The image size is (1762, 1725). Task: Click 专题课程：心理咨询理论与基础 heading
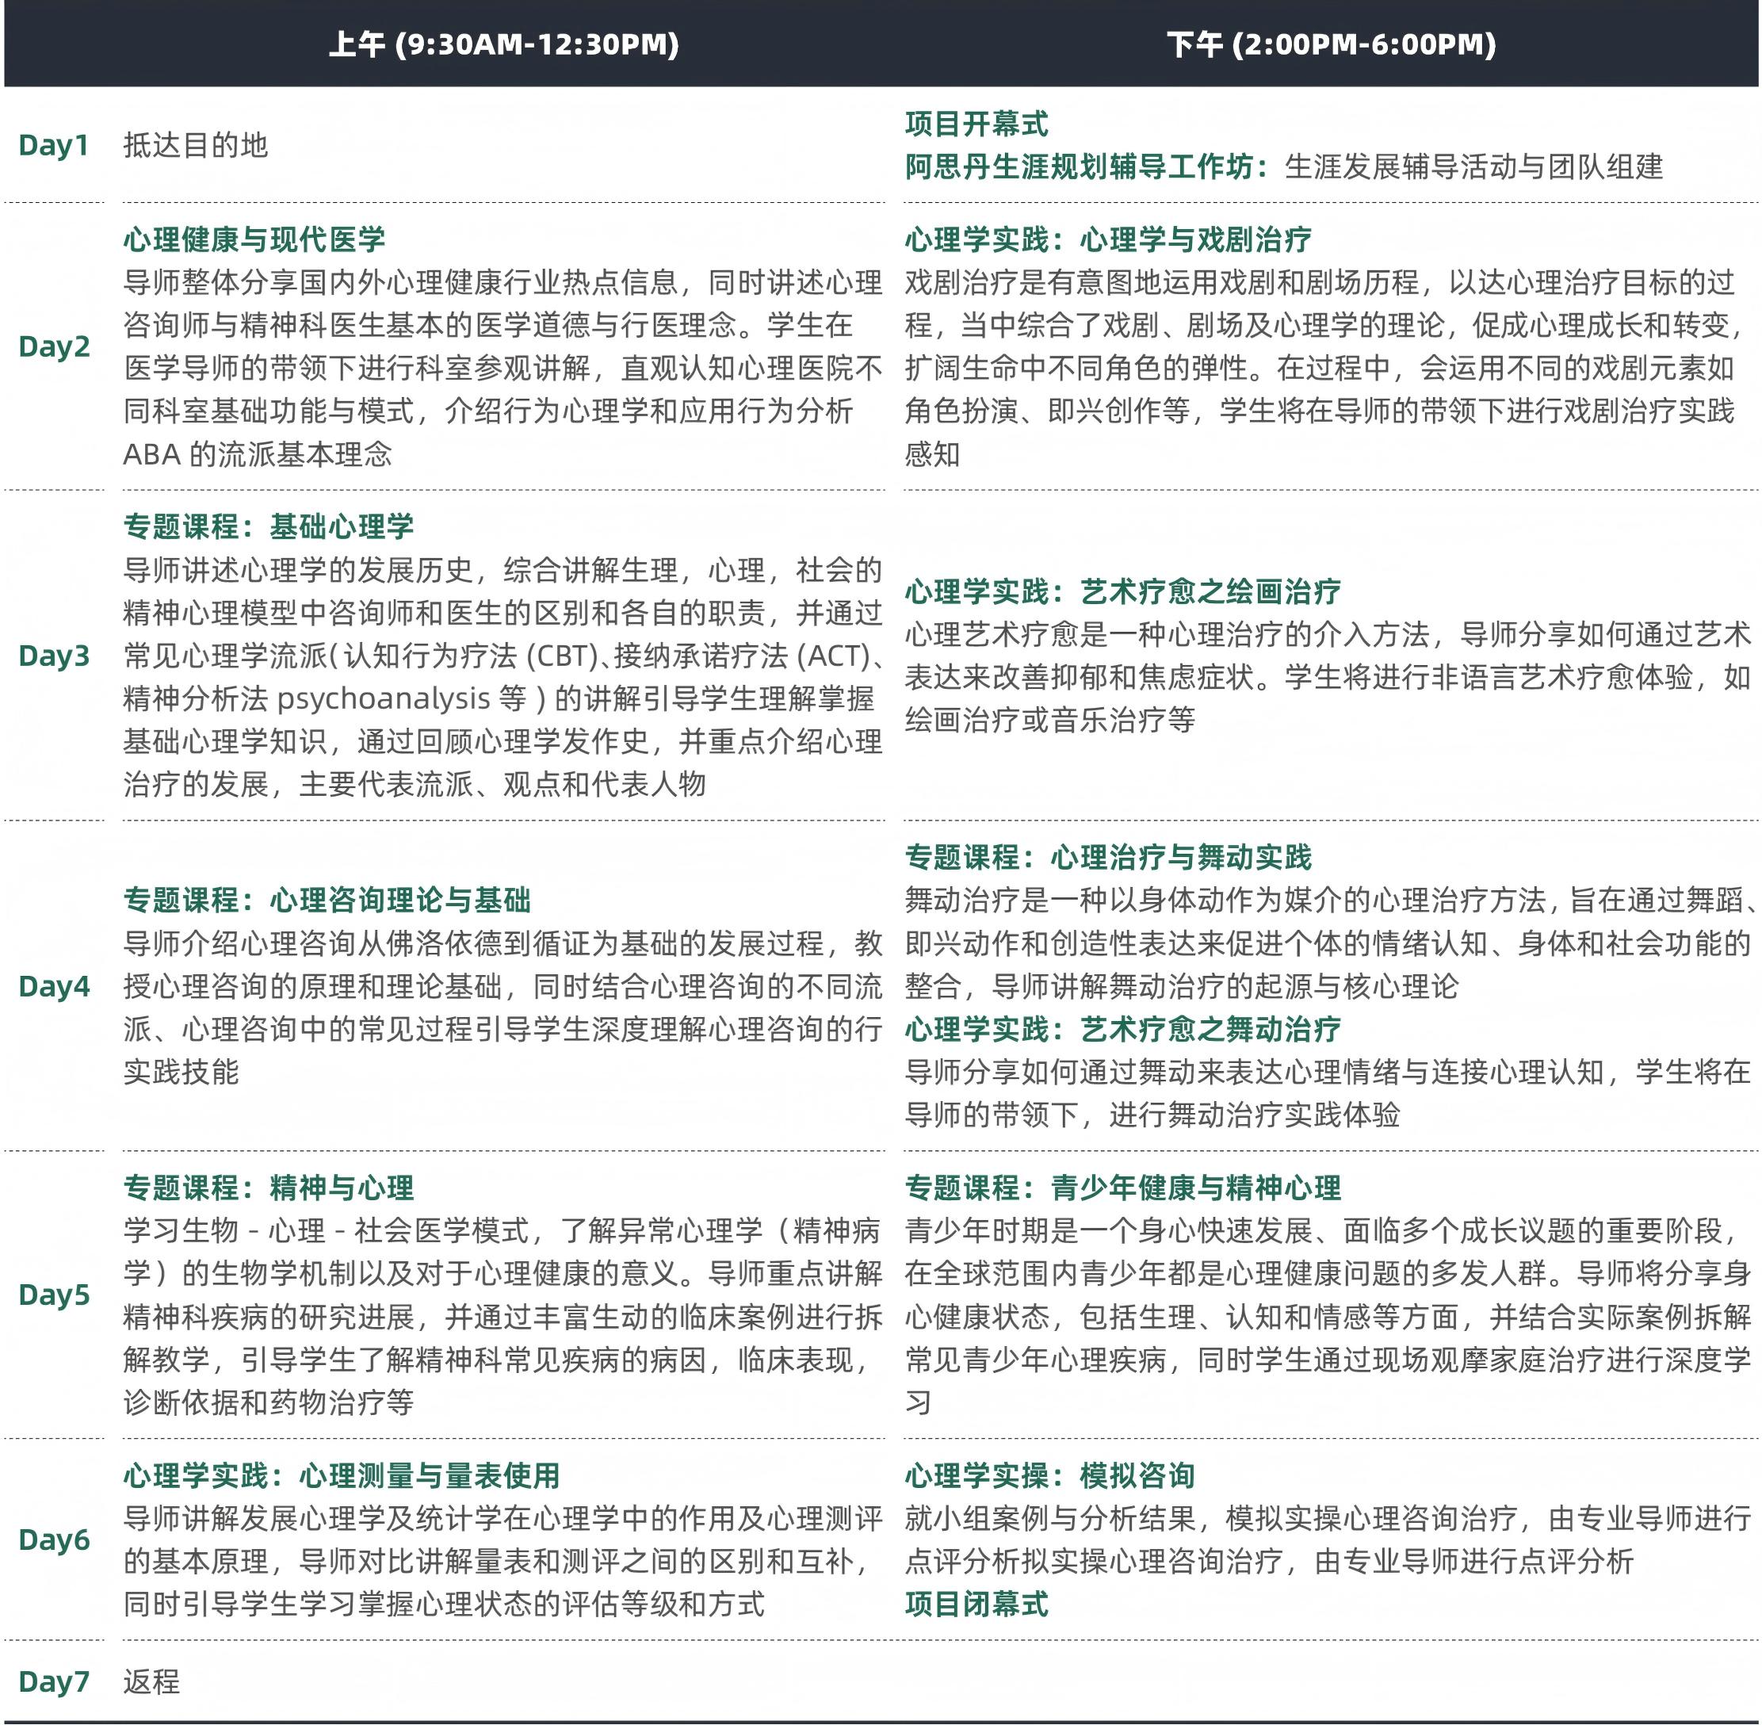click(326, 900)
